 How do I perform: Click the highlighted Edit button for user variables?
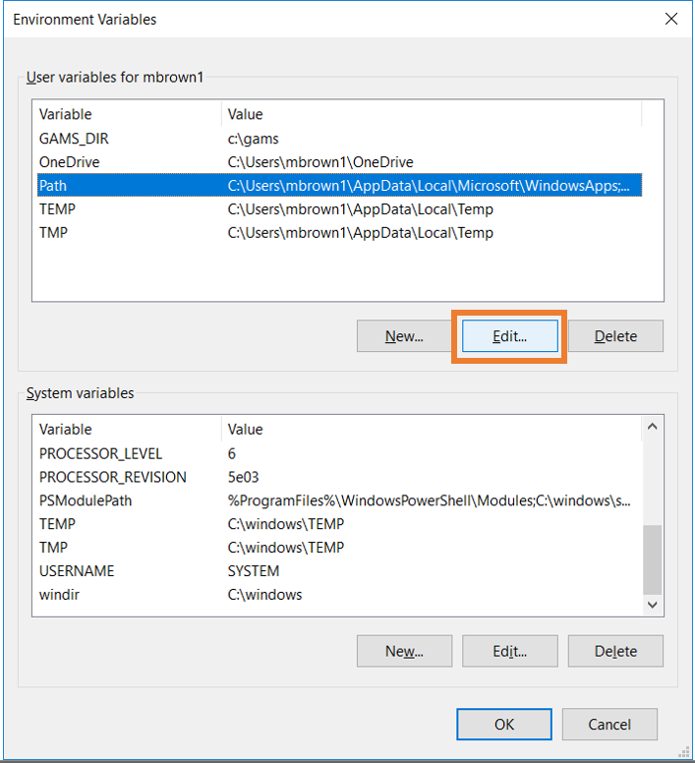click(509, 336)
